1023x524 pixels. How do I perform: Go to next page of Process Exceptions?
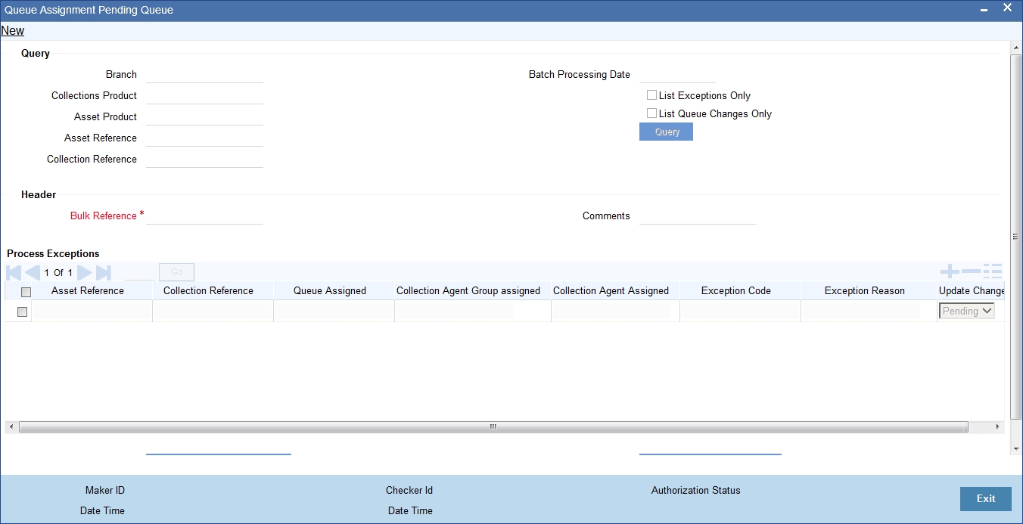click(85, 272)
